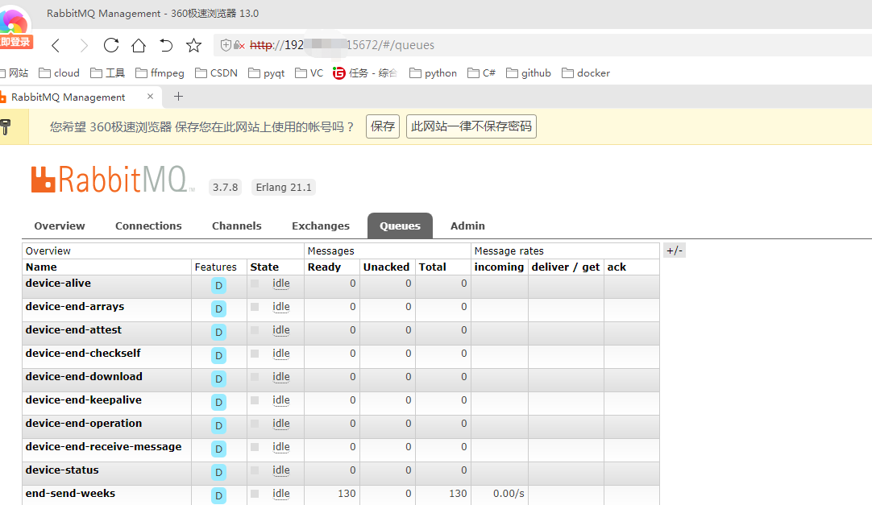Open the device-end-receive-message queue
The height and width of the screenshot is (505, 872).
tap(103, 447)
